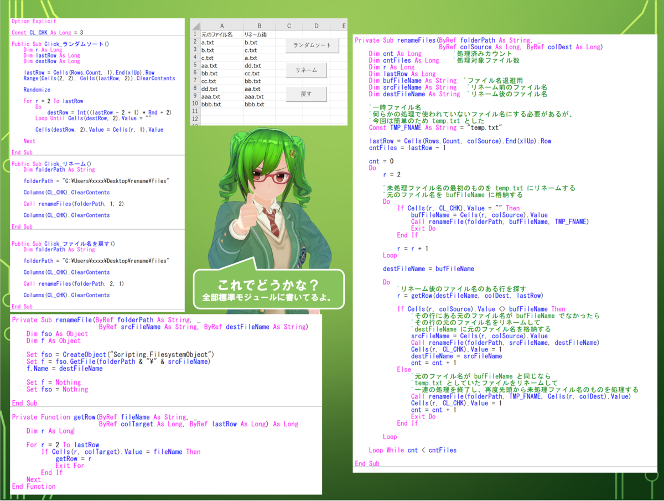Screen dimensions: 664x501
Task: Click the column B header
Action: (258, 25)
